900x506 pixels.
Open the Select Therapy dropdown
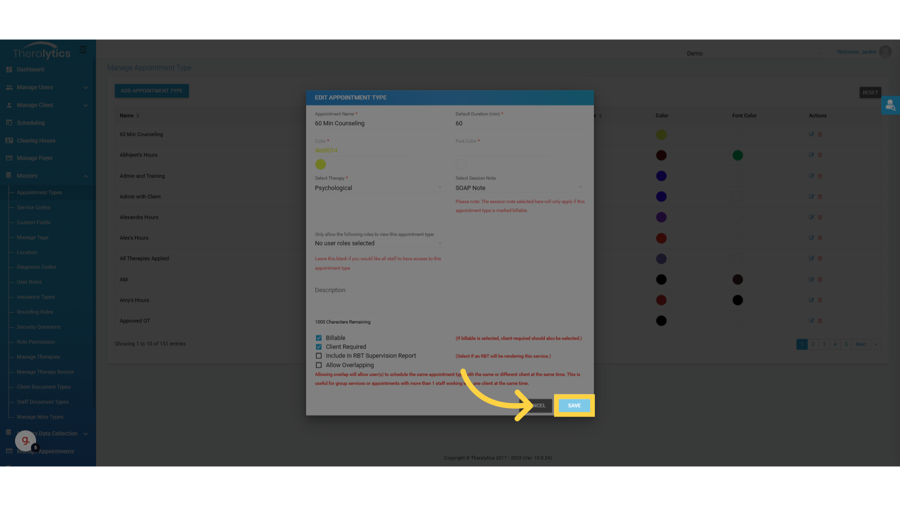[x=378, y=188]
